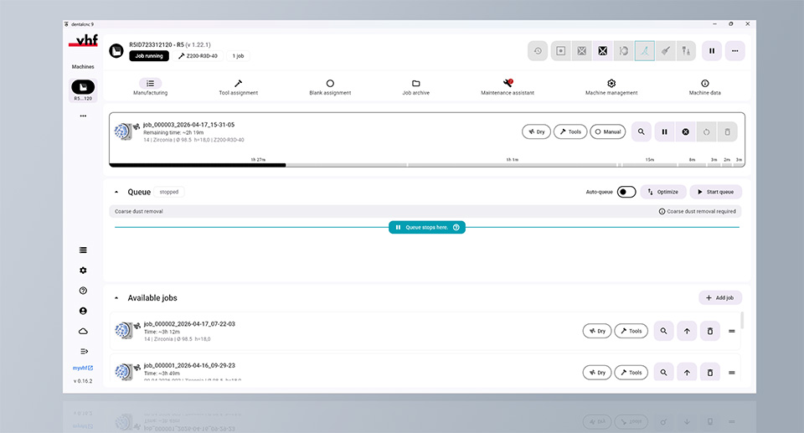Open settings gear in left sidebar
This screenshot has width=804, height=433.
pyautogui.click(x=83, y=271)
